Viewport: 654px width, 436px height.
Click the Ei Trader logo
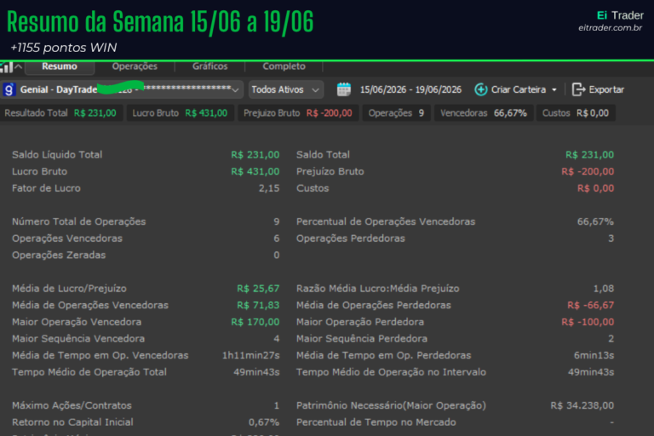click(x=620, y=15)
